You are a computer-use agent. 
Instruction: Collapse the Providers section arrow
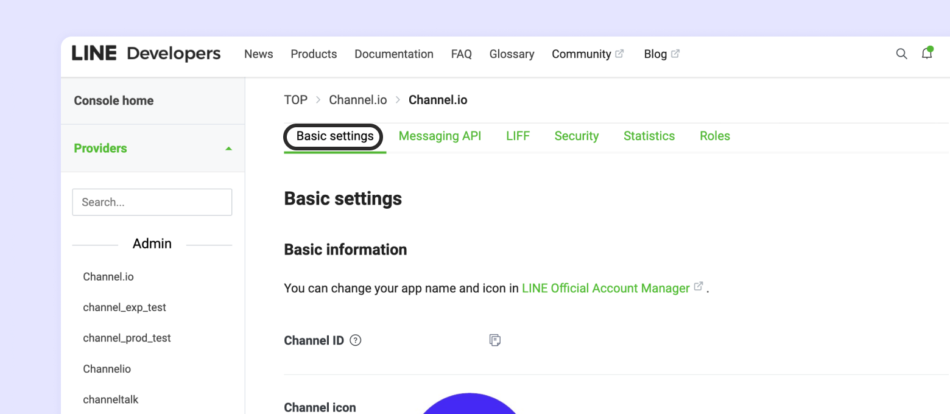click(228, 149)
